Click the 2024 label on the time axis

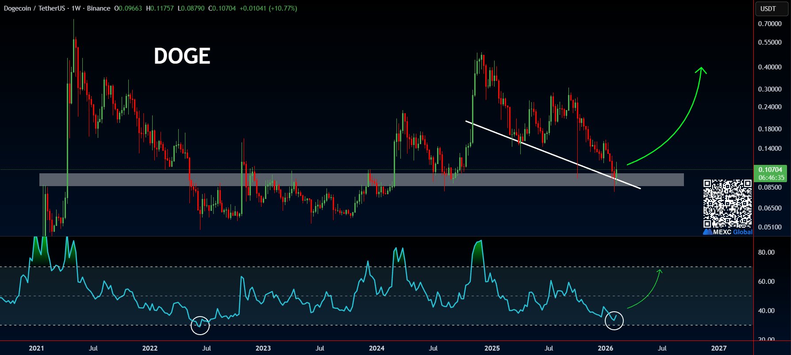pos(377,348)
